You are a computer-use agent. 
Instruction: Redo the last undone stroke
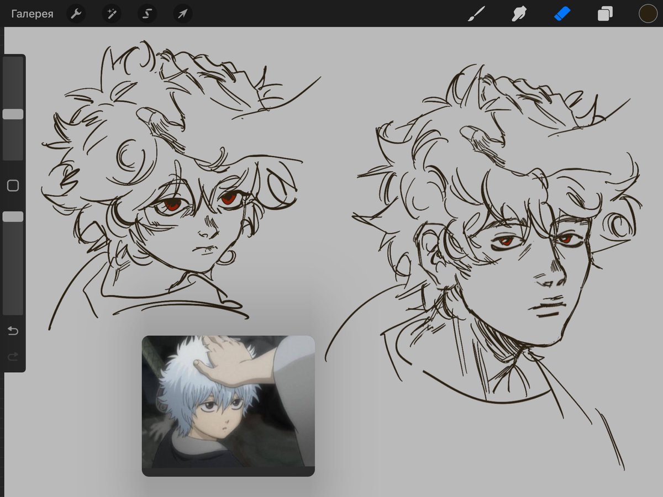[13, 357]
